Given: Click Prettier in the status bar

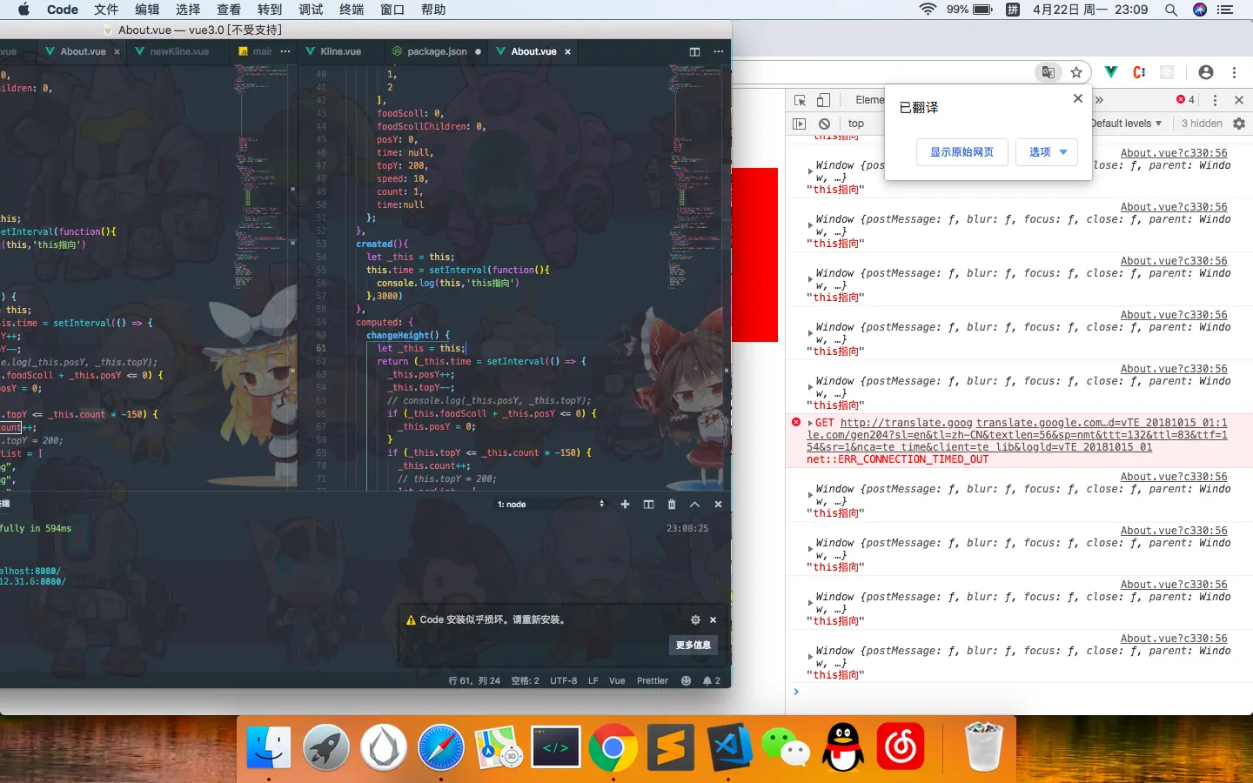Looking at the screenshot, I should [653, 681].
